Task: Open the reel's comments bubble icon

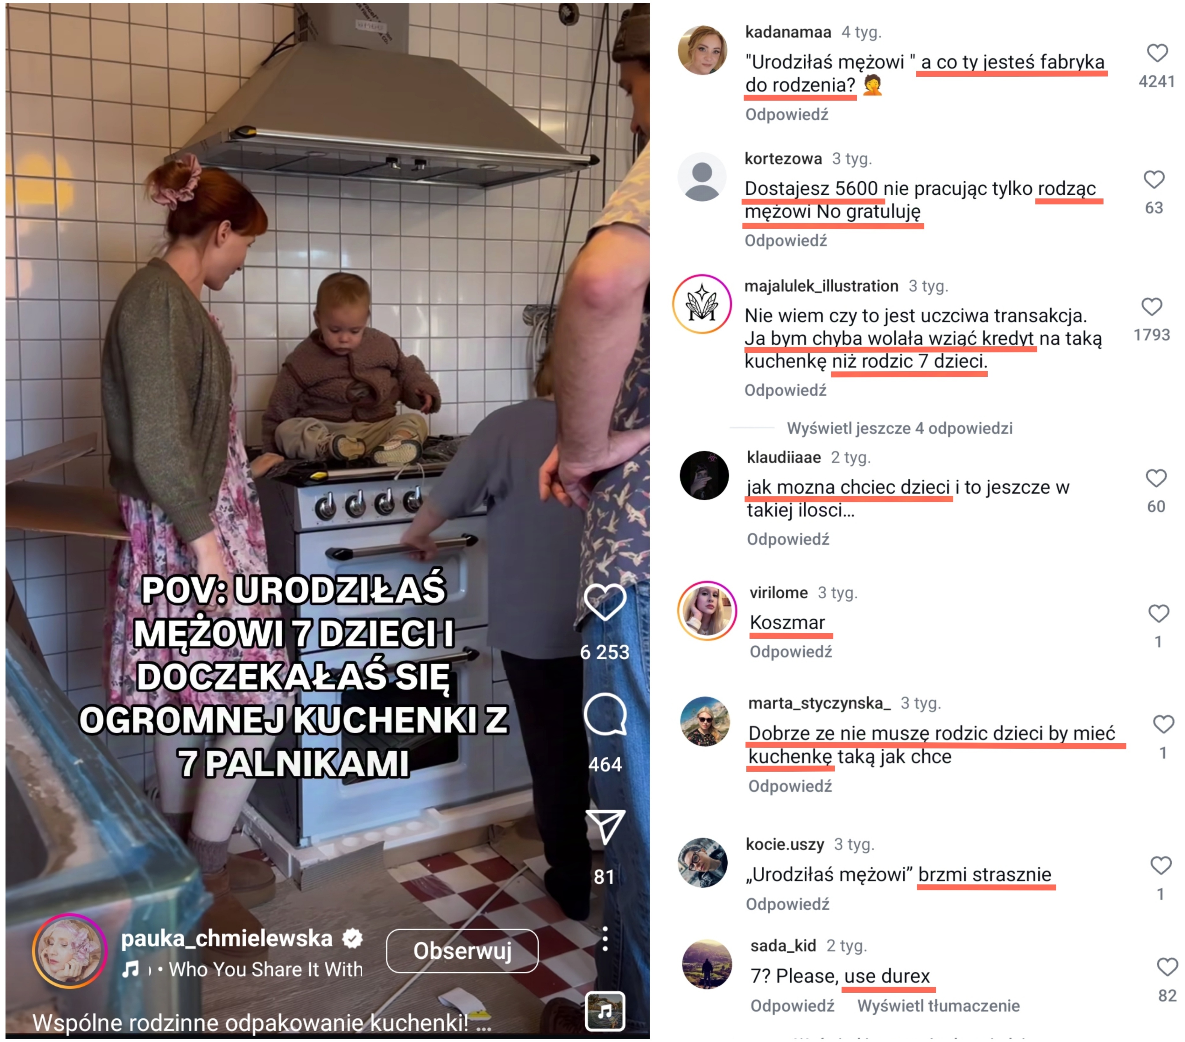Action: [x=605, y=714]
